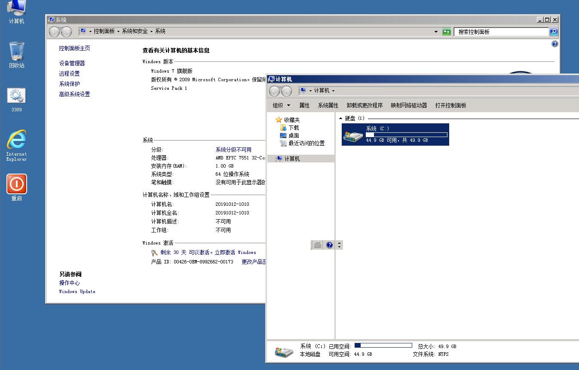579x370 pixels.
Task: Expand arrow before 计算机 in address bar
Action: pyautogui.click(x=310, y=91)
